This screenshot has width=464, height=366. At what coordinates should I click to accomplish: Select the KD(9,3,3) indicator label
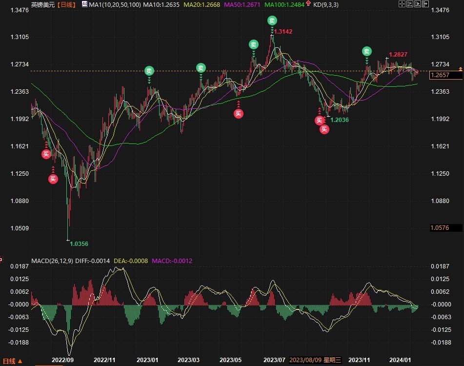(x=327, y=4)
